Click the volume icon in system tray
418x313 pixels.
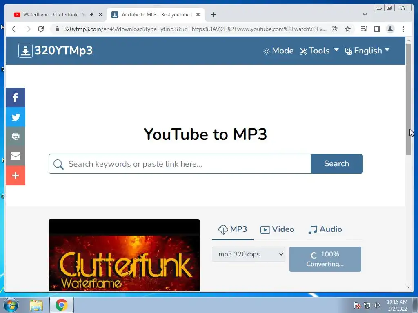point(376,305)
